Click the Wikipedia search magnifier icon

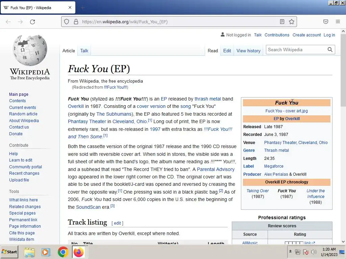pos(330,50)
